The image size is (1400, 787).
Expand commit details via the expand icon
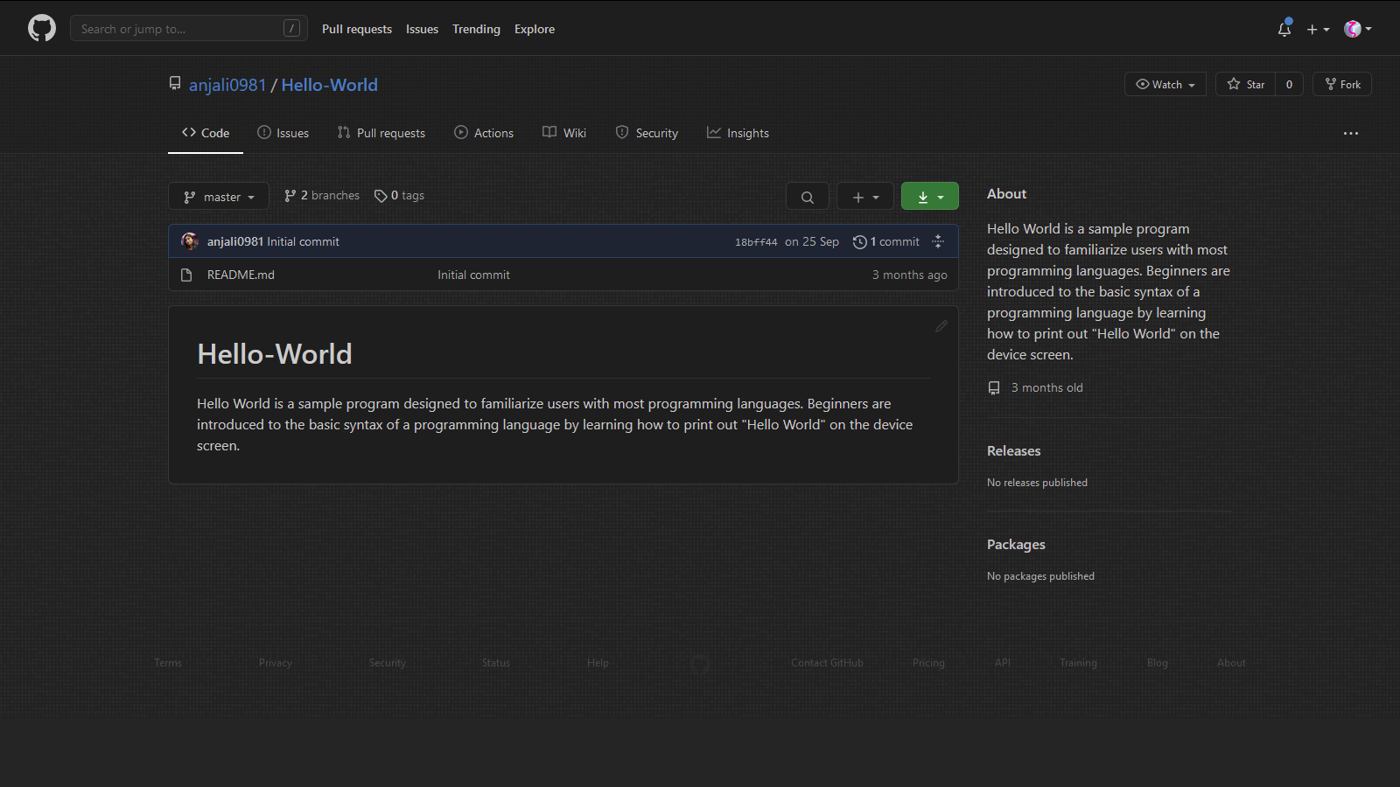pos(938,242)
